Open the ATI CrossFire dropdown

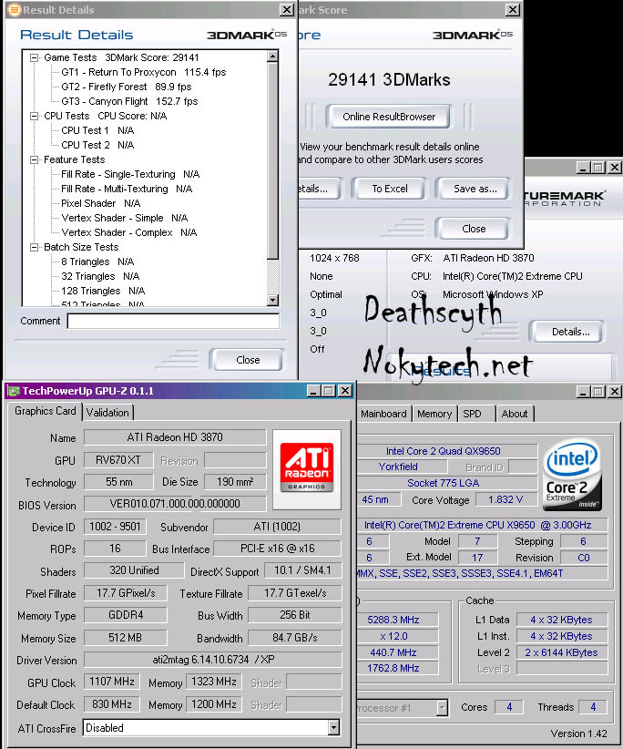pyautogui.click(x=333, y=728)
